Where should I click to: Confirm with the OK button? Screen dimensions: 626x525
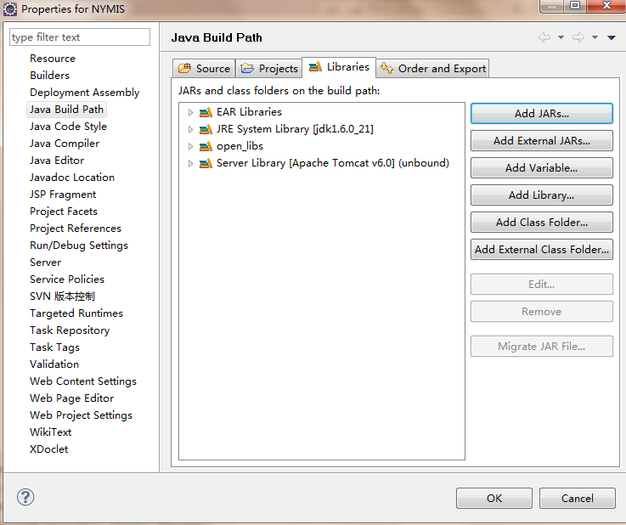[494, 499]
